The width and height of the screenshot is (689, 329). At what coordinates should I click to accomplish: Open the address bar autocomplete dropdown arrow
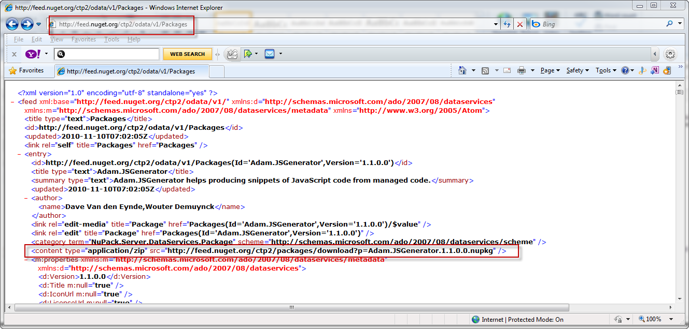tap(496, 24)
